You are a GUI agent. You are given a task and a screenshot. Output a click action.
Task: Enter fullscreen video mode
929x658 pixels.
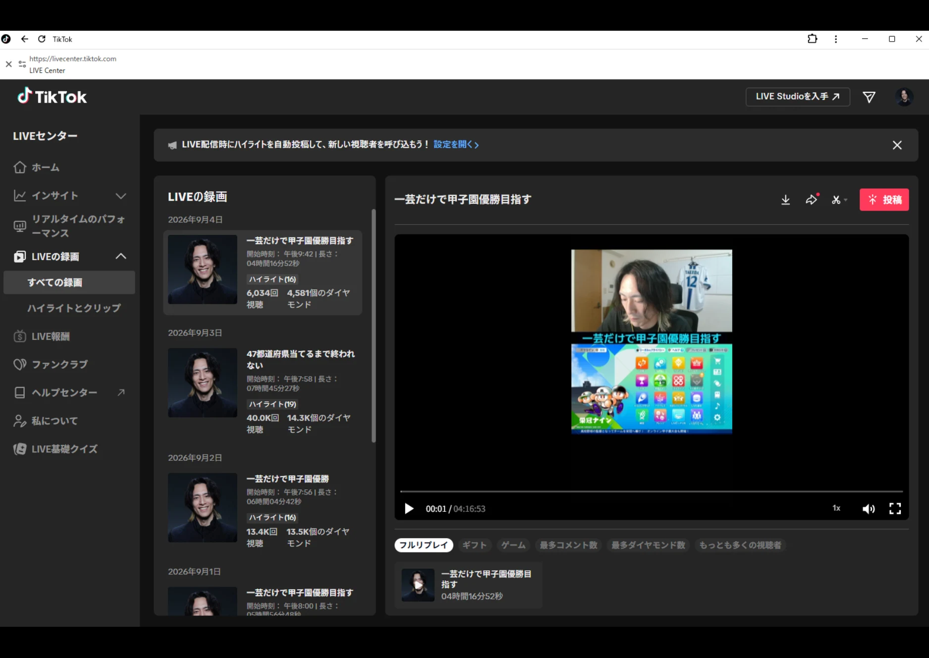895,509
